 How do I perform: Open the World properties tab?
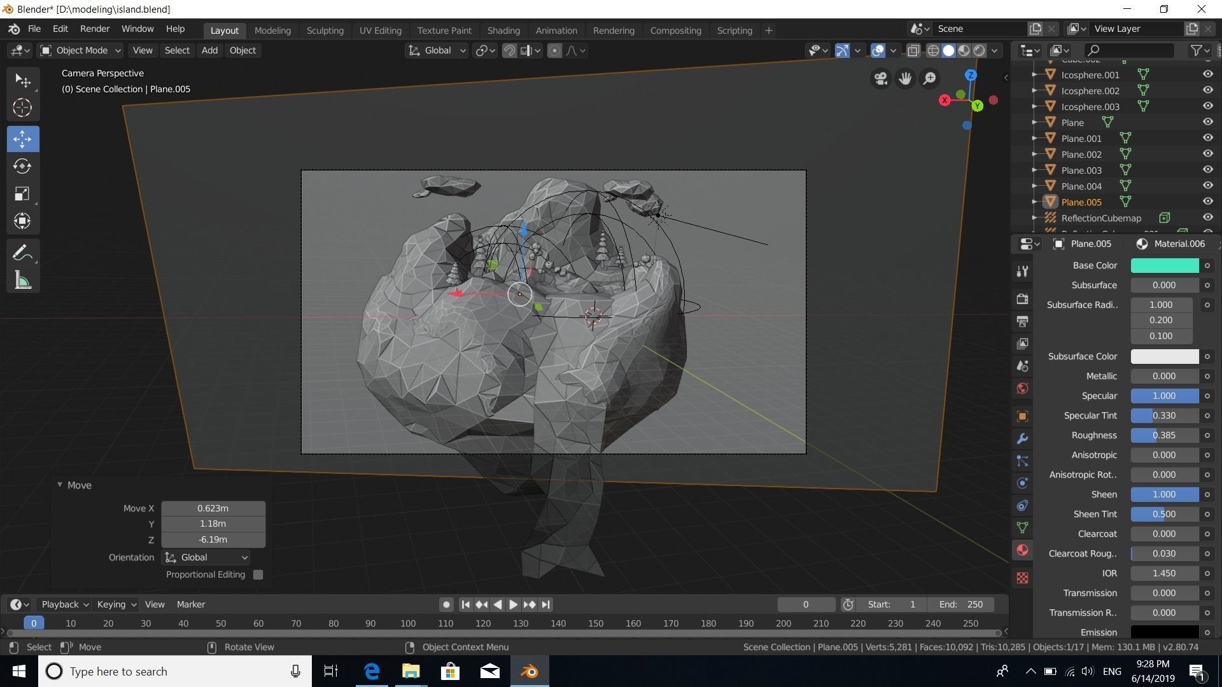pyautogui.click(x=1022, y=389)
